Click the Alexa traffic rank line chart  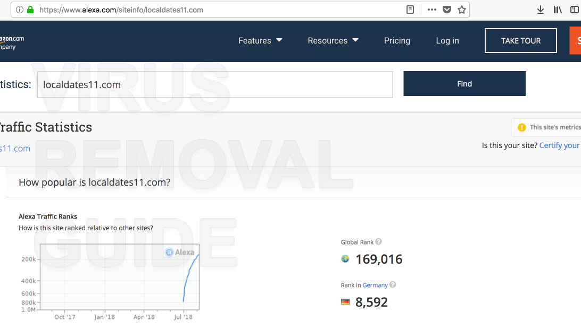click(x=120, y=277)
